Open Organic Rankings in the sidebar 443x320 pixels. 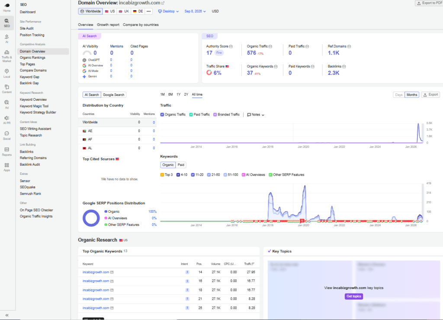pos(32,58)
